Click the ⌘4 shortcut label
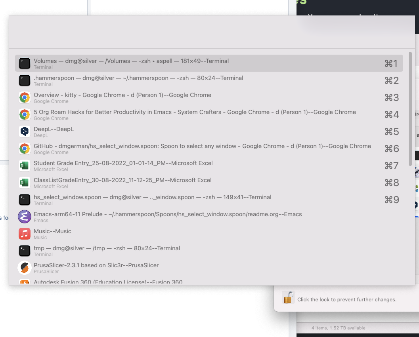 [392, 114]
